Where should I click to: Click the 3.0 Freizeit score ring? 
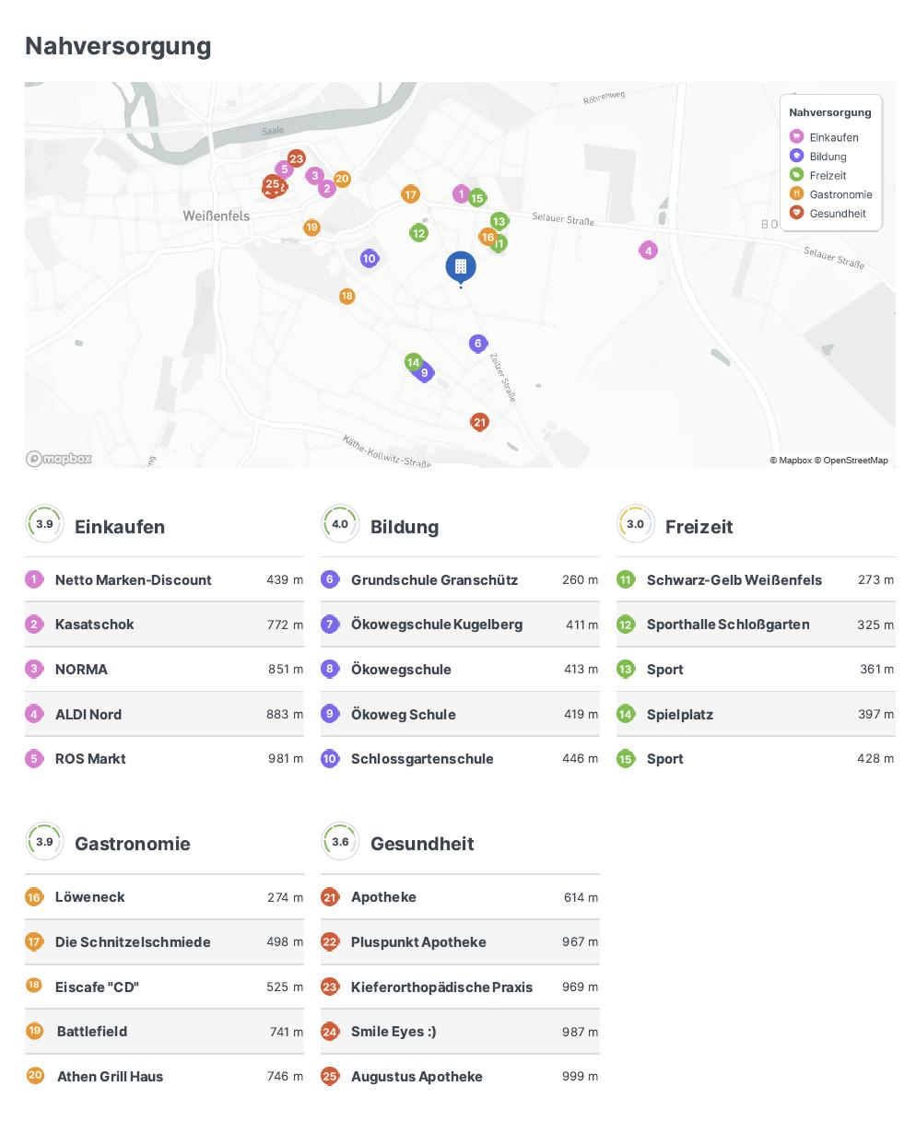(x=635, y=524)
